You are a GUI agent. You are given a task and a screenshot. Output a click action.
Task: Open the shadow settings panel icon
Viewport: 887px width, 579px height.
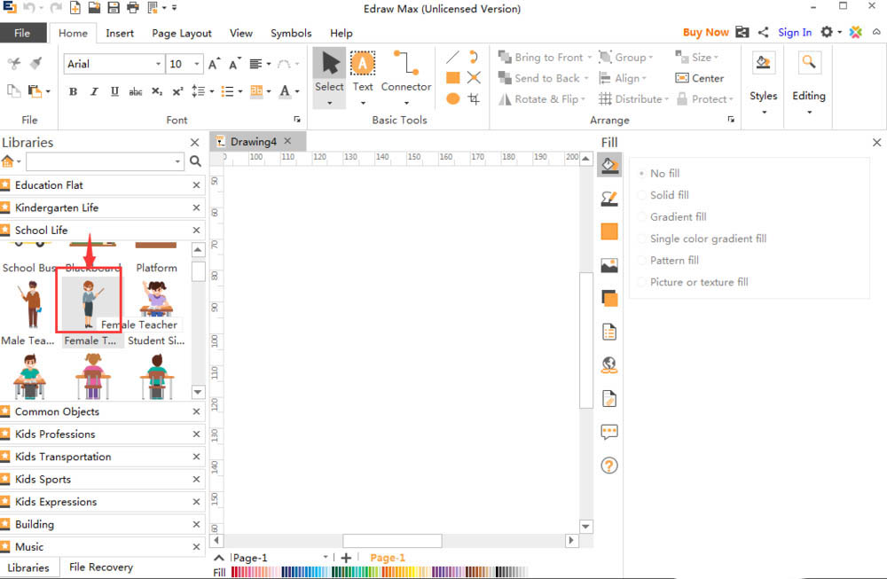(x=608, y=299)
